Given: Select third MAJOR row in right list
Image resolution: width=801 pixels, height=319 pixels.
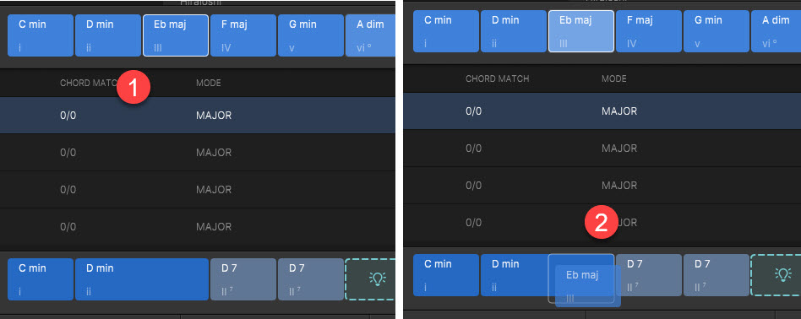Looking at the screenshot, I should click(602, 186).
